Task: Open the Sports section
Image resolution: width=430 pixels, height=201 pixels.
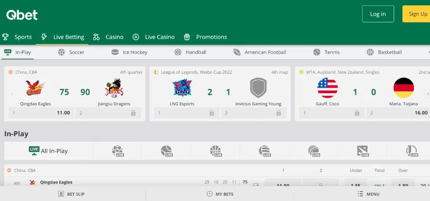Action: [x=23, y=37]
